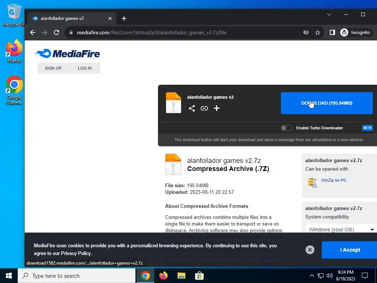The image size is (377, 283).
Task: Select the Google Chrome desktop shortcut
Action: 14,91
